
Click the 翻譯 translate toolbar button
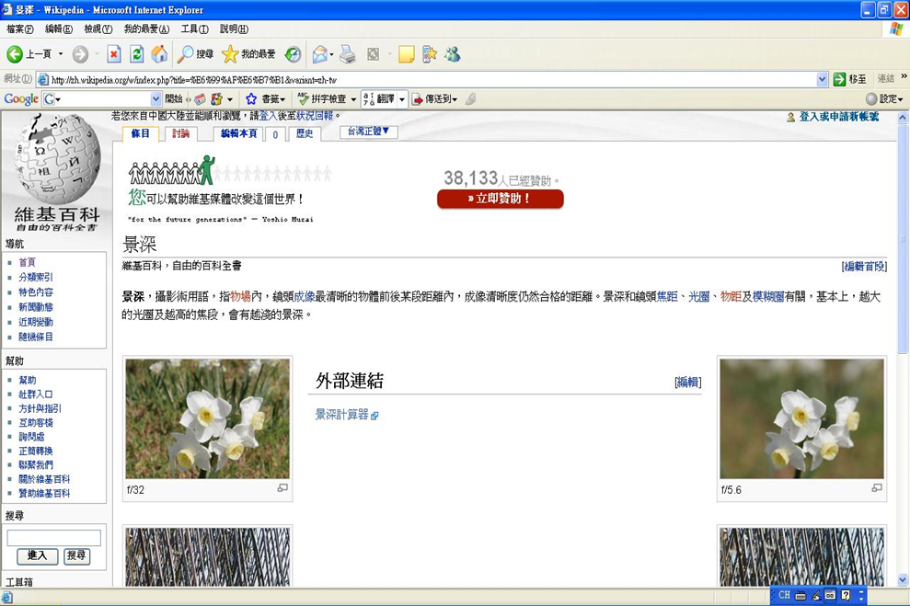pyautogui.click(x=380, y=99)
